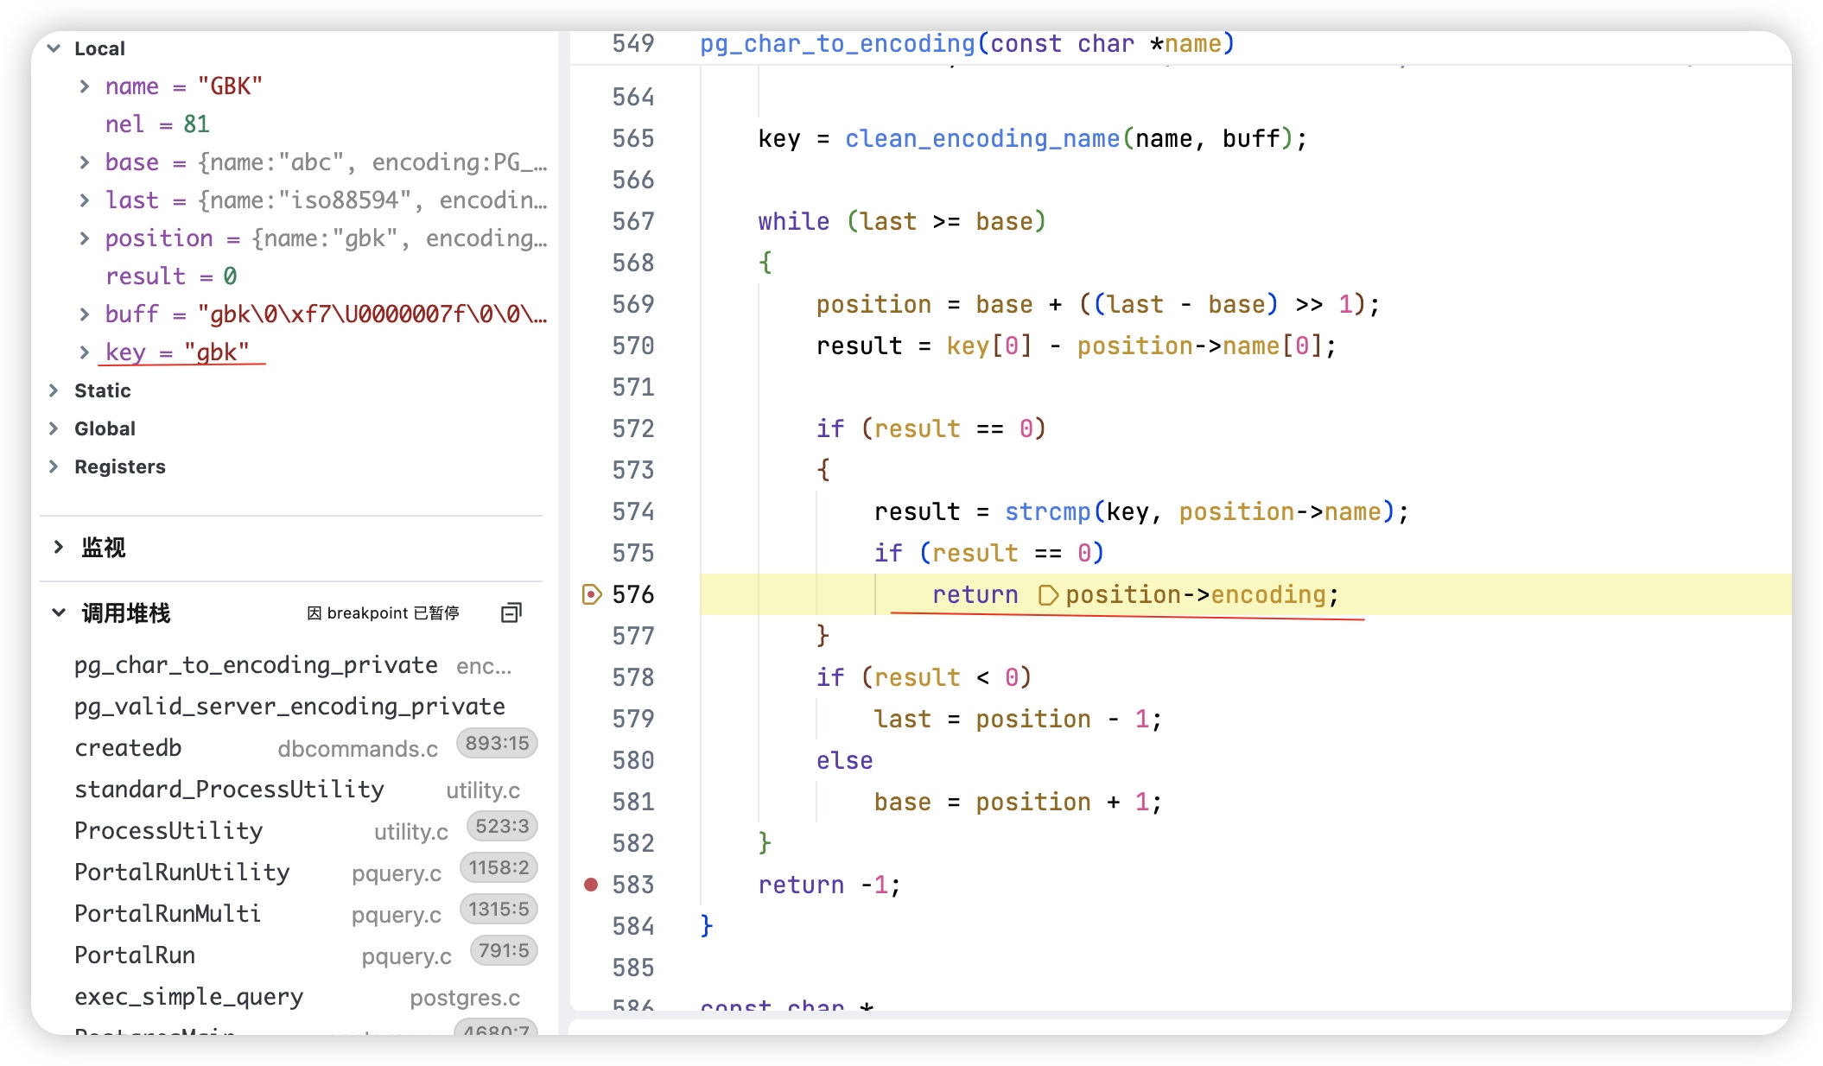The image size is (1823, 1066).
Task: Click the inline breakpoint marker before position->encoding
Action: coord(1047,595)
